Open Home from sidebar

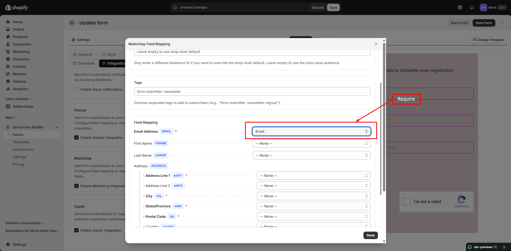point(18,22)
